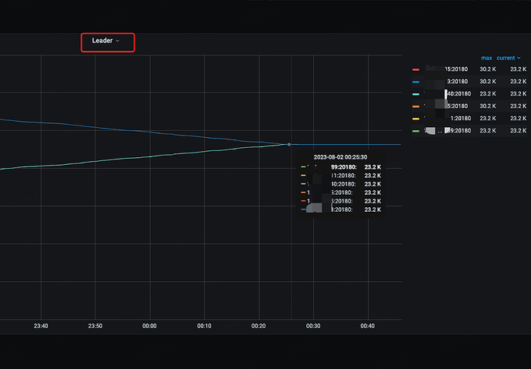Isolate the orange series ending 5:20180
531x369 pixels.
click(458, 106)
